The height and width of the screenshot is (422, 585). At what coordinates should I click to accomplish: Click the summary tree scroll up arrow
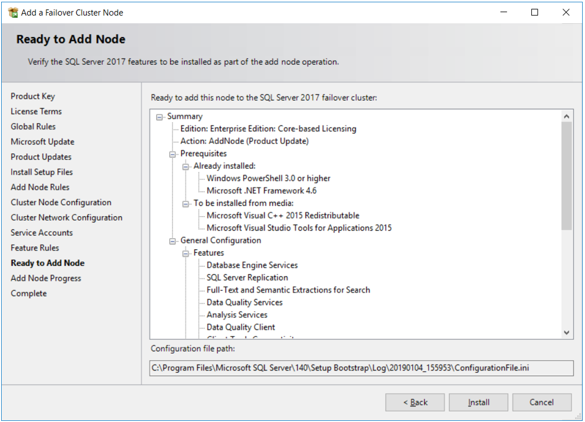pyautogui.click(x=566, y=116)
